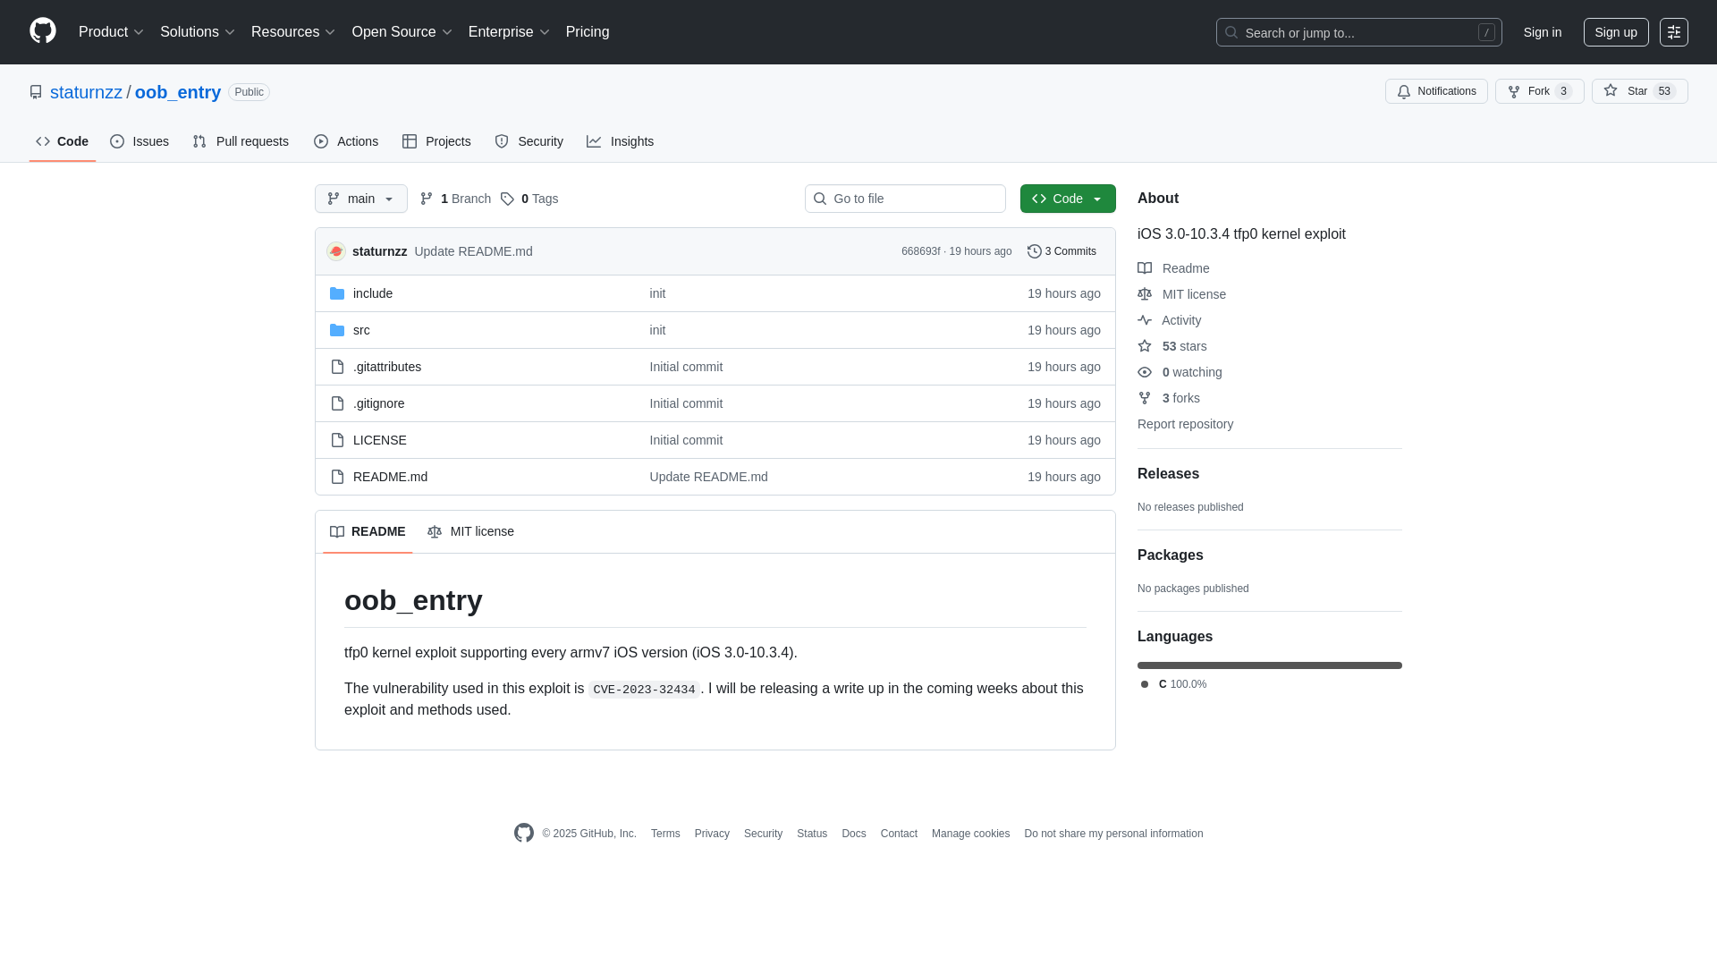Open the Releases heading link
This screenshot has height=966, width=1717.
[x=1168, y=474]
